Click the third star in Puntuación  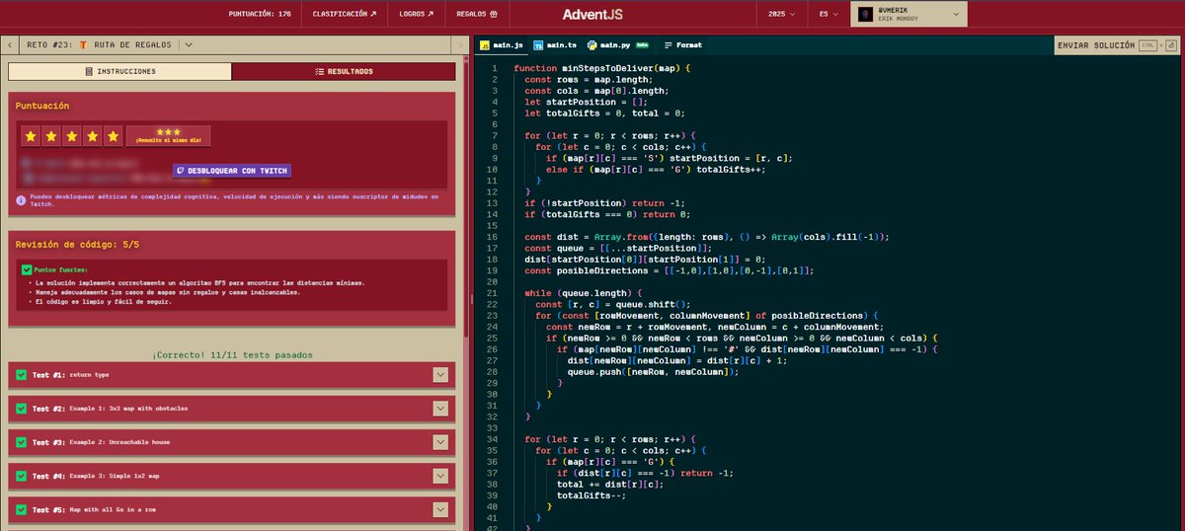[73, 135]
